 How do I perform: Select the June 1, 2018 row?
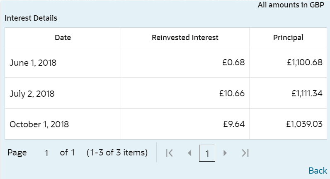pos(33,63)
